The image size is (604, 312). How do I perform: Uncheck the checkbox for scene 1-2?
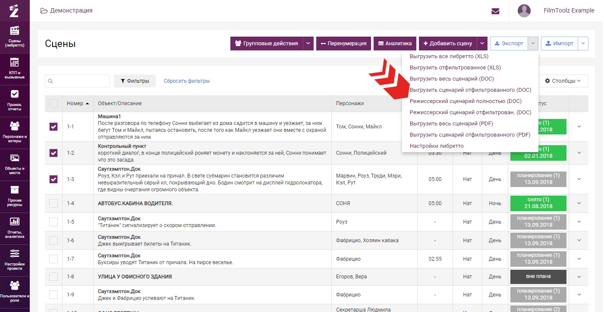point(53,153)
